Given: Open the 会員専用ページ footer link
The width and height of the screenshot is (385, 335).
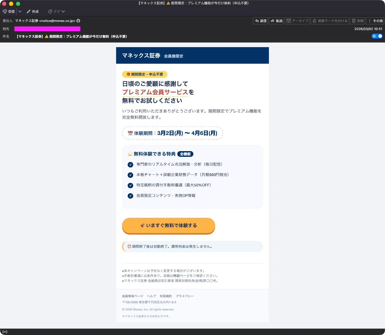Looking at the screenshot, I should pos(133,296).
